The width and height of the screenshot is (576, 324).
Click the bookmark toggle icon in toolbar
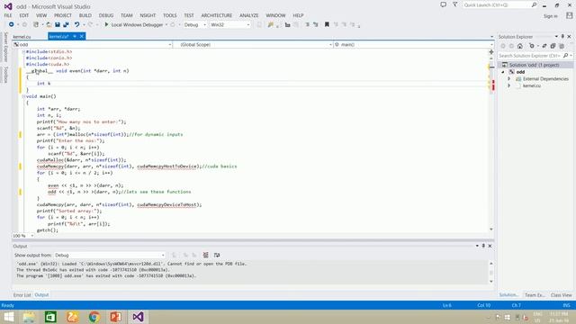[327, 24]
